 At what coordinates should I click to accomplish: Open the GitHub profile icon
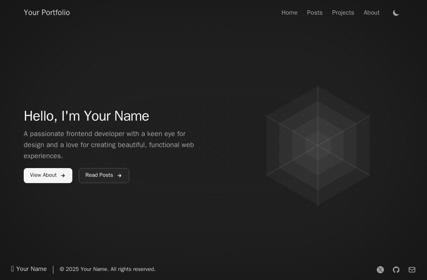pyautogui.click(x=396, y=270)
